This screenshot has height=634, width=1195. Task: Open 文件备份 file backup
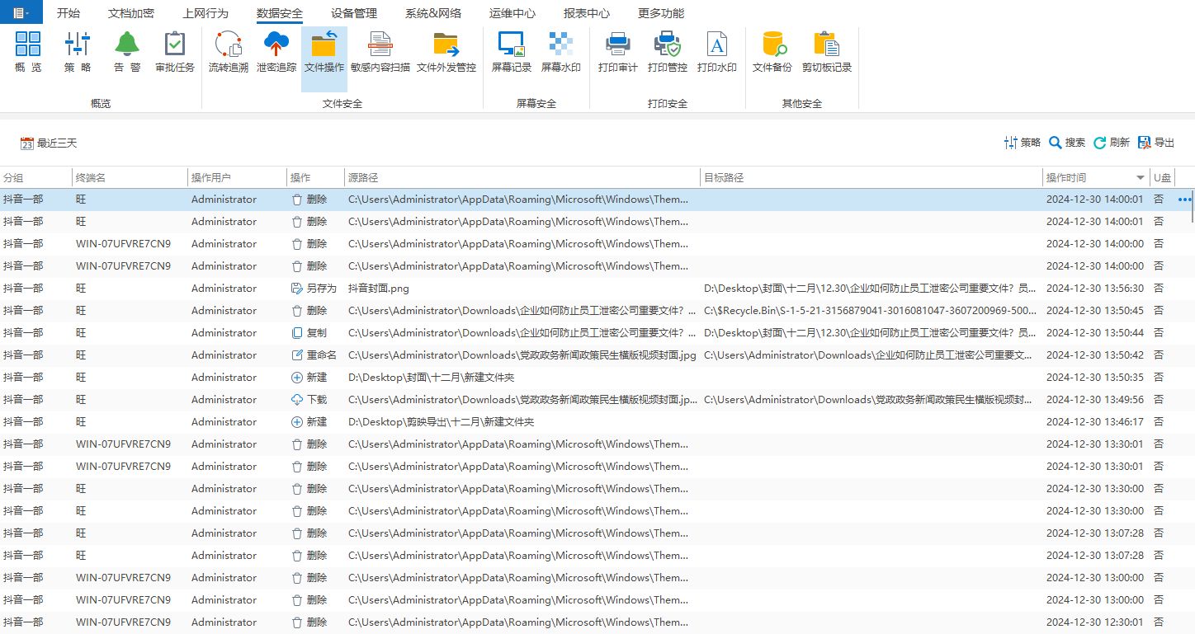(x=772, y=51)
